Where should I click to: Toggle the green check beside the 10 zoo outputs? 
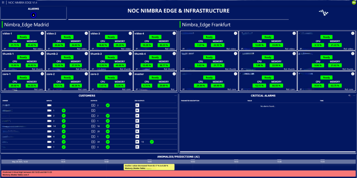152,142
